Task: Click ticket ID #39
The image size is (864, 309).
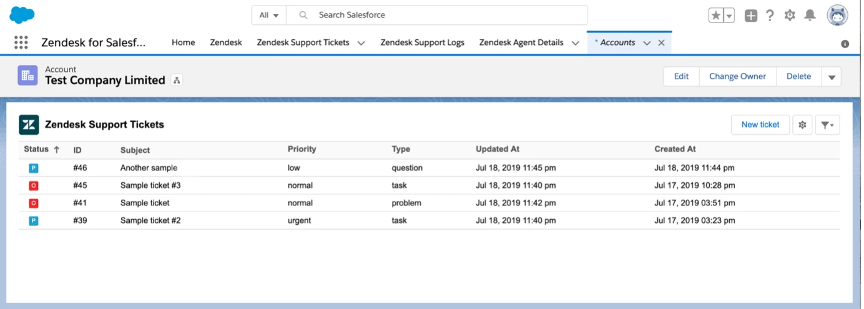Action: click(x=80, y=220)
